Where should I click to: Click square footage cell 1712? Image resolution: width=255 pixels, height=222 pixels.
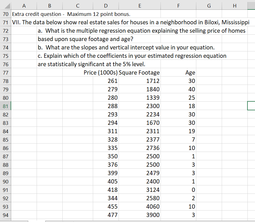click(x=140, y=81)
